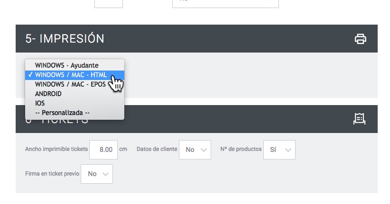The image size is (390, 204).
Task: Open Datos de cliente dropdown
Action: (x=195, y=150)
